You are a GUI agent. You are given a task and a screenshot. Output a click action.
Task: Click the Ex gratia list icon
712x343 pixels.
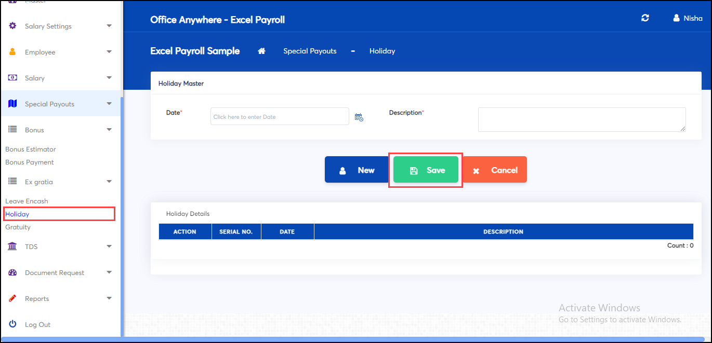[x=13, y=182]
